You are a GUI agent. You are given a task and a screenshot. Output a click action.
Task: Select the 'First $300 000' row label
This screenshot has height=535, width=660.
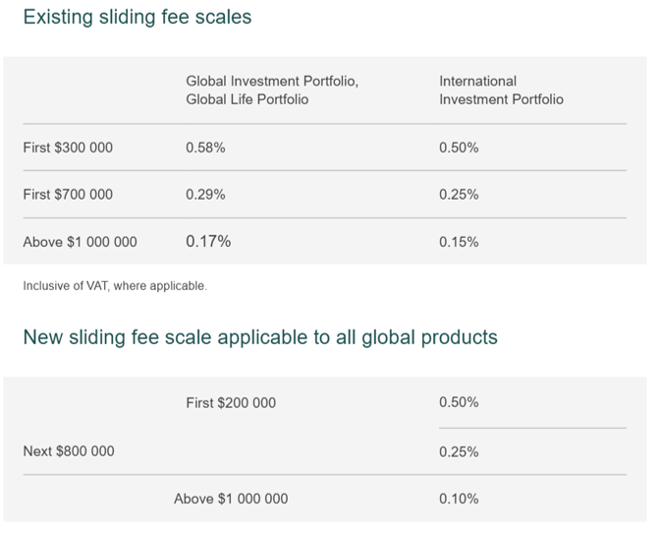[68, 148]
